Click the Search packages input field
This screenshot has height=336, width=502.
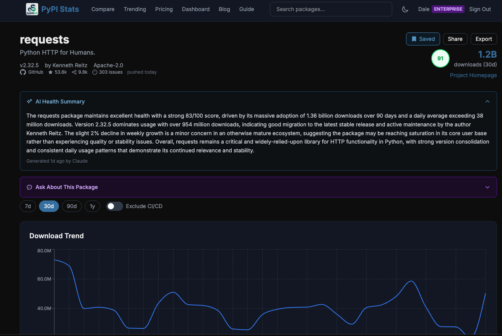331,9
